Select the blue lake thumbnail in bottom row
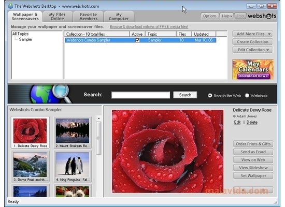Viewport: 285px width, 207px height. (30, 191)
